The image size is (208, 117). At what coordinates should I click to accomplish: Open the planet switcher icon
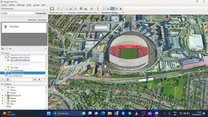(92, 8)
